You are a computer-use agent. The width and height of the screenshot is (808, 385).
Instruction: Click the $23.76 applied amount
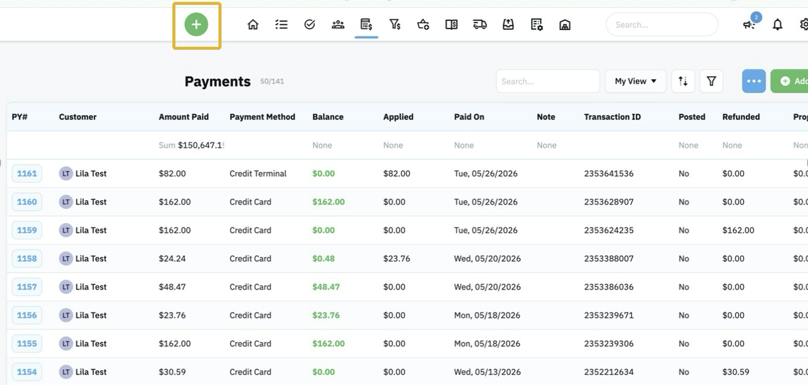point(397,259)
